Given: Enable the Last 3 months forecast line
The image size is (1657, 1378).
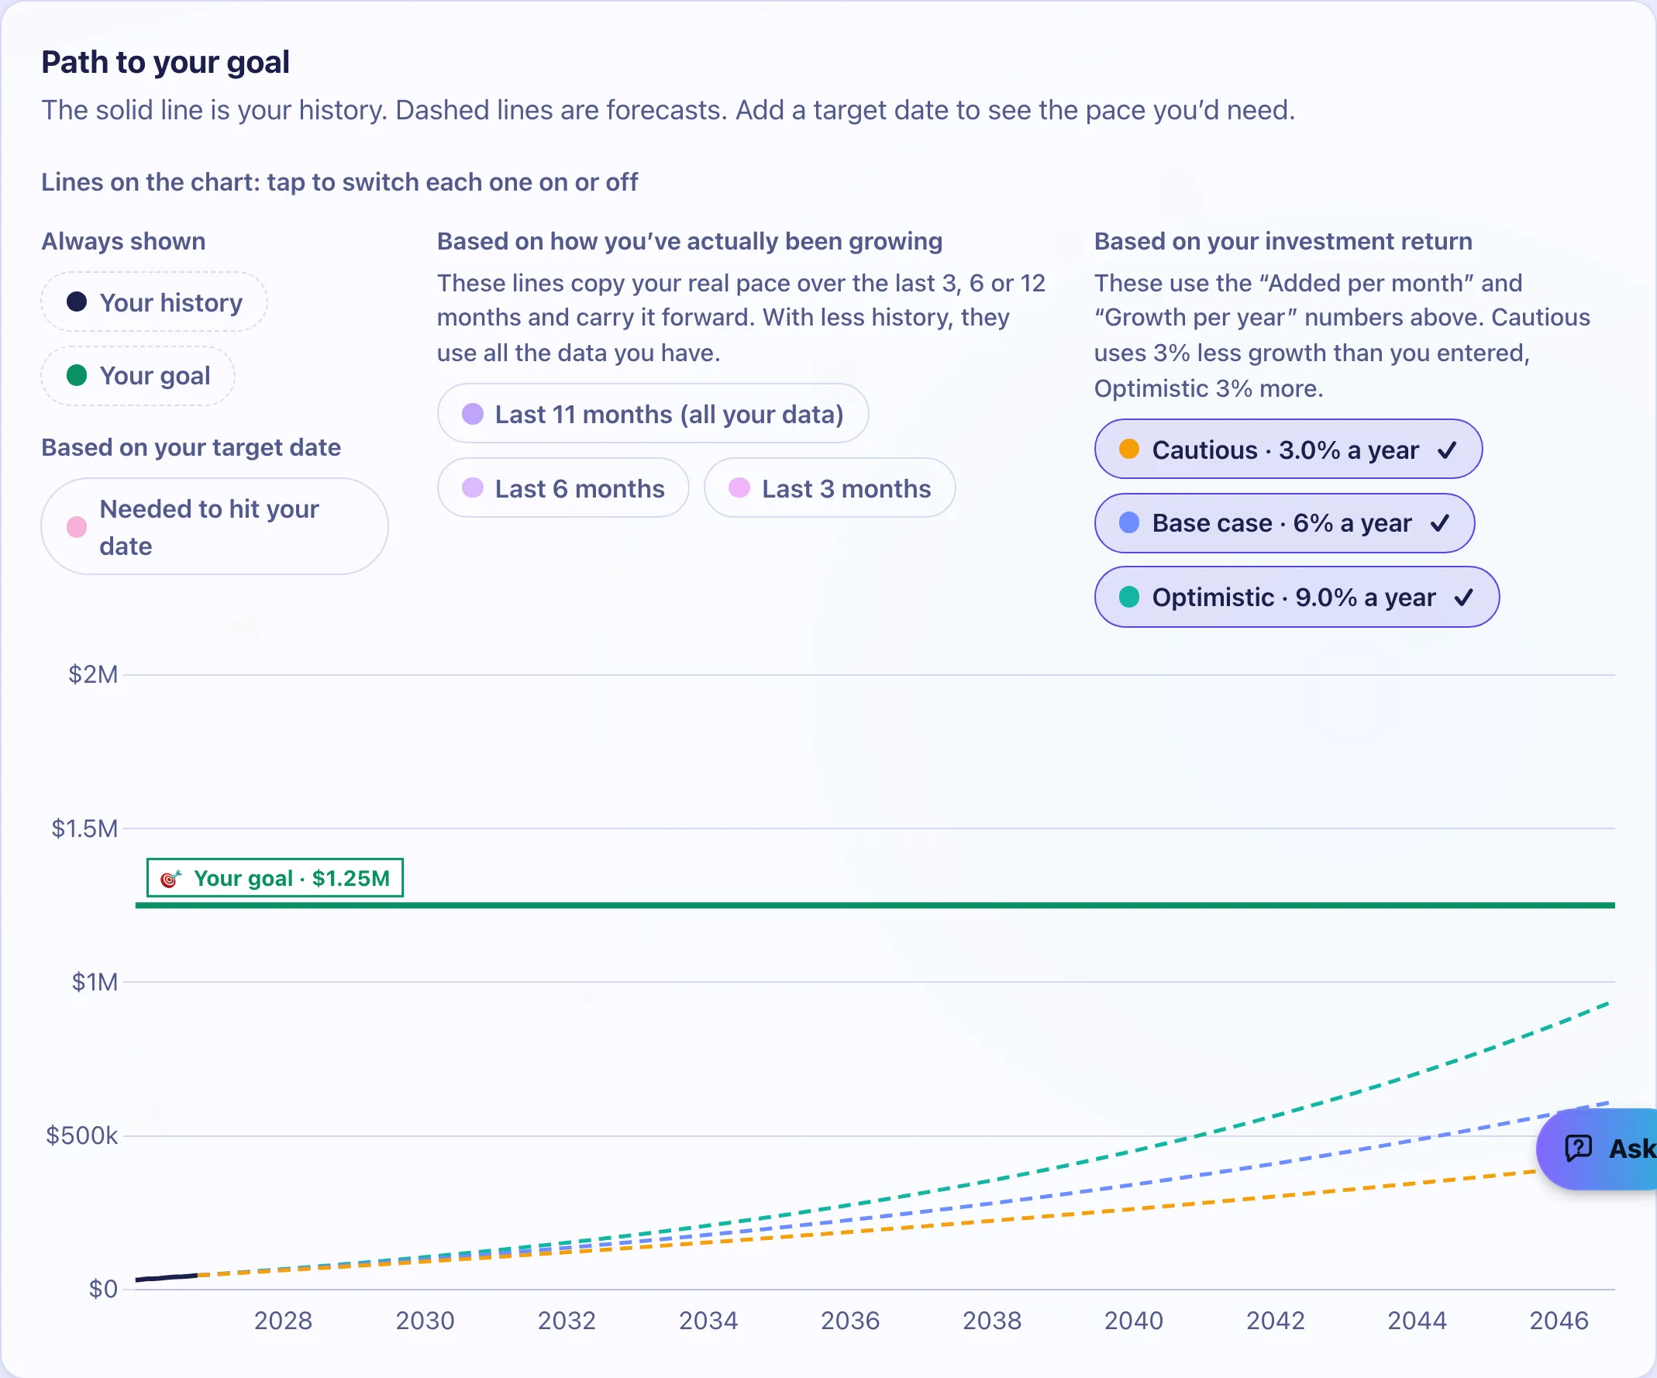Looking at the screenshot, I should click(x=829, y=487).
